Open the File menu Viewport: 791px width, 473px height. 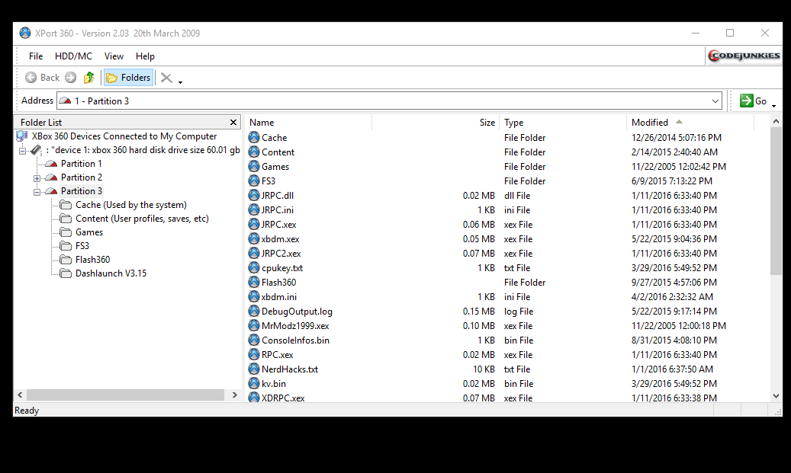36,56
